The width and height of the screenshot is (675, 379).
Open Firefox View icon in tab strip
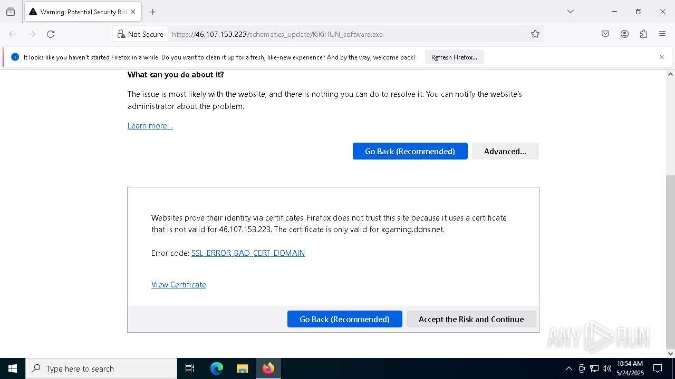pos(11,12)
